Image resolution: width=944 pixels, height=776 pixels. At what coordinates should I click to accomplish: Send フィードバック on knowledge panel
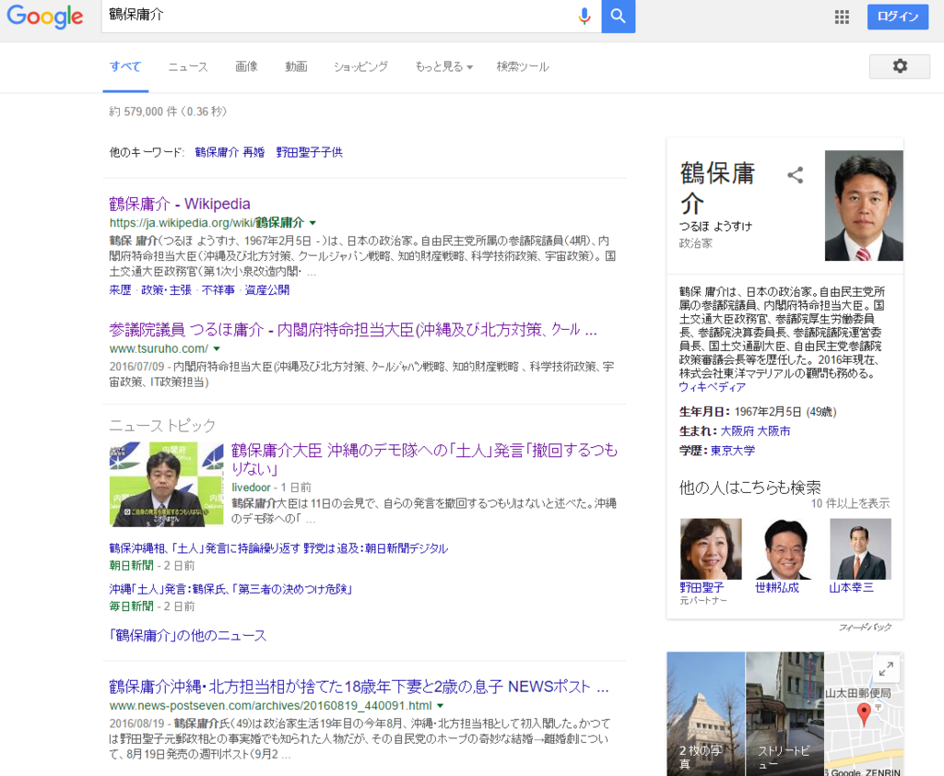point(865,628)
